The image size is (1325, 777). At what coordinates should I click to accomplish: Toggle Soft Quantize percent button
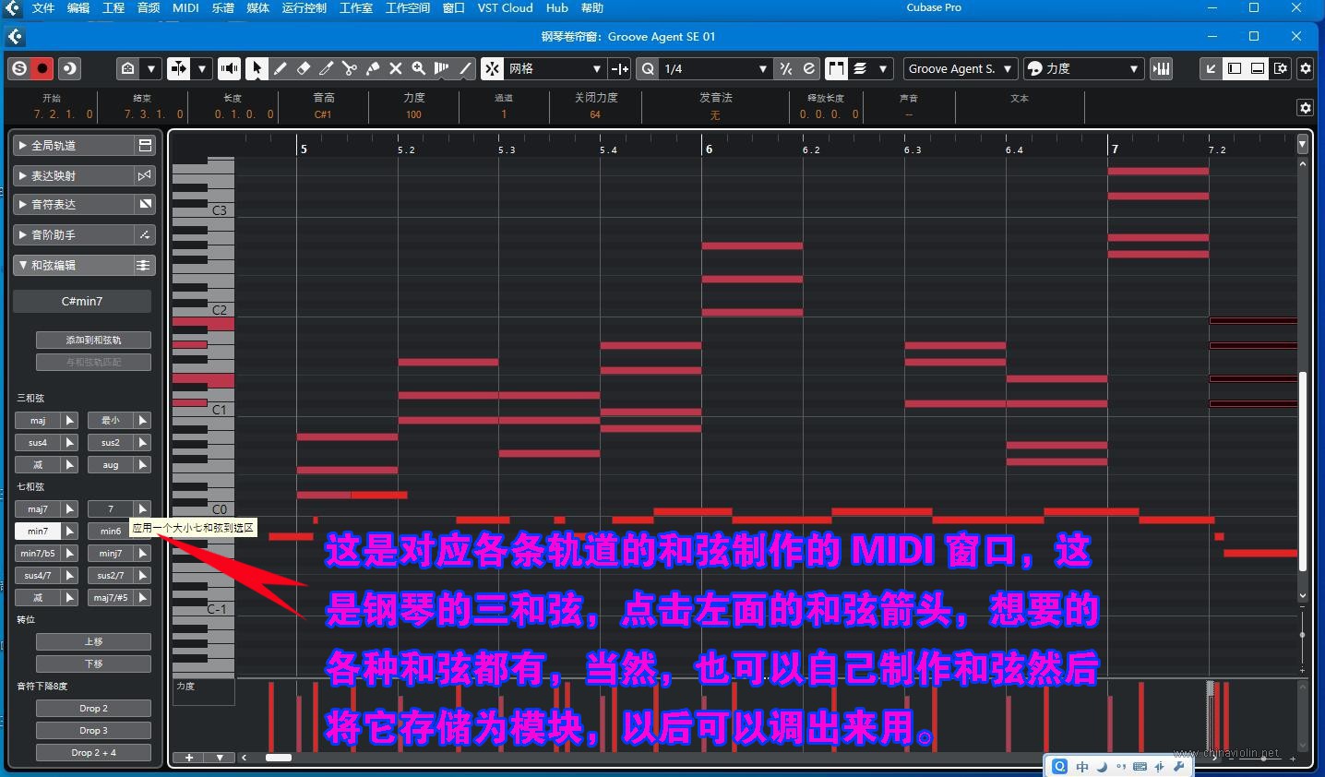pos(786,68)
